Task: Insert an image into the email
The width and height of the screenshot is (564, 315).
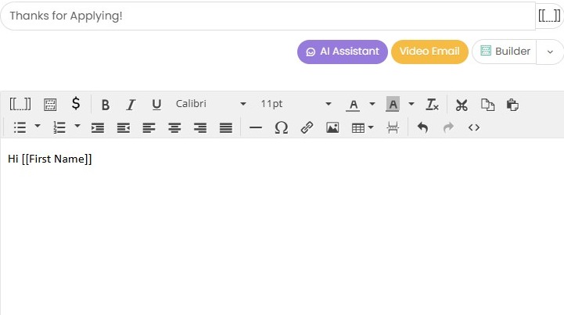Action: click(332, 127)
